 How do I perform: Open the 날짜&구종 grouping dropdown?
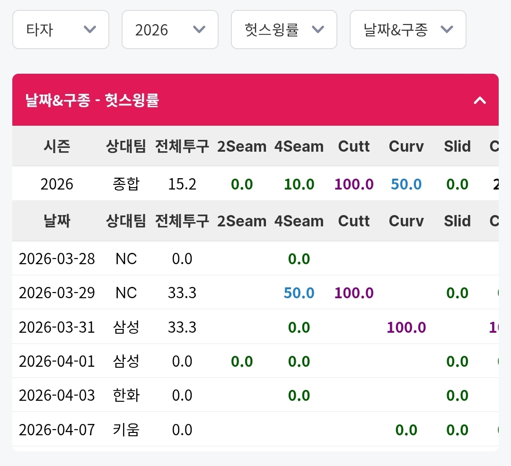pos(408,30)
